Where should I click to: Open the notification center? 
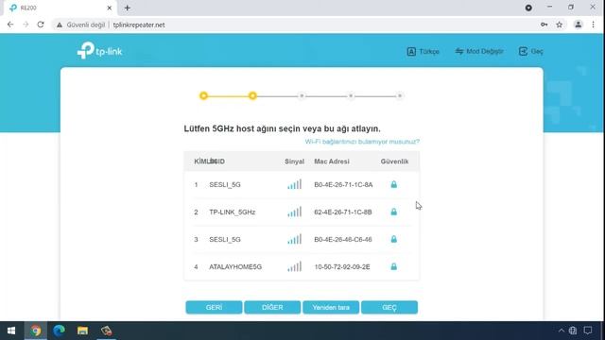(x=588, y=331)
